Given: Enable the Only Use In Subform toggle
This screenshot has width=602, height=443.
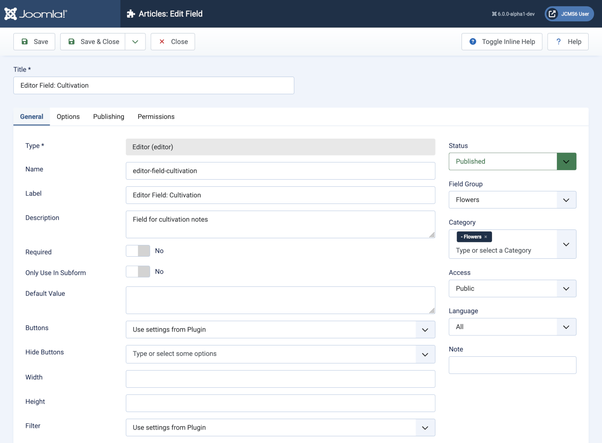Looking at the screenshot, I should [138, 271].
